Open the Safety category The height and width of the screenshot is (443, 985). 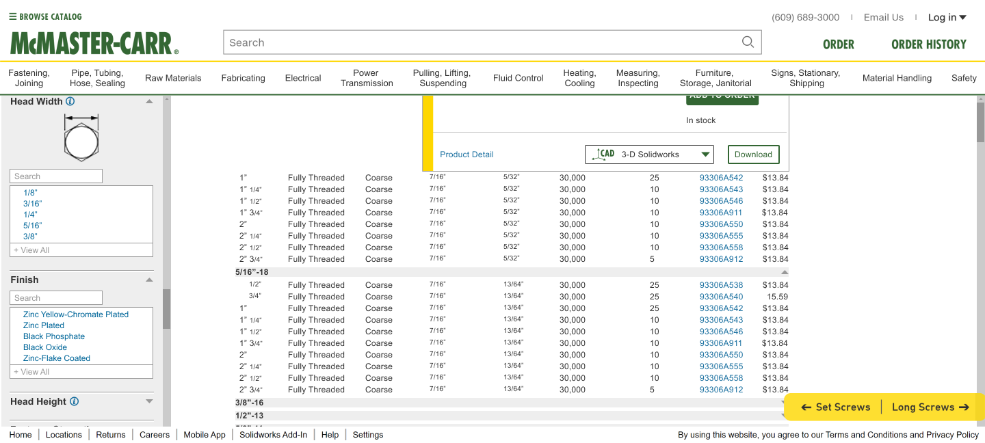tap(964, 78)
